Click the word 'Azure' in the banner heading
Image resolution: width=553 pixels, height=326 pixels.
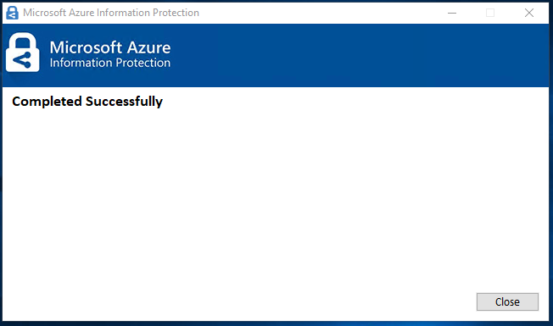point(148,47)
